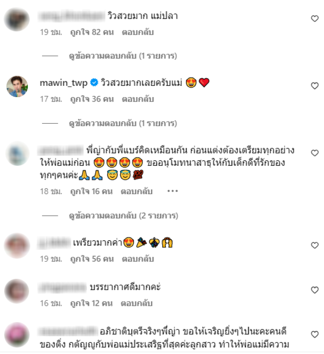This screenshot has height=354, width=324.
Task: Open mawin_twp profile picture
Action: [x=17, y=87]
